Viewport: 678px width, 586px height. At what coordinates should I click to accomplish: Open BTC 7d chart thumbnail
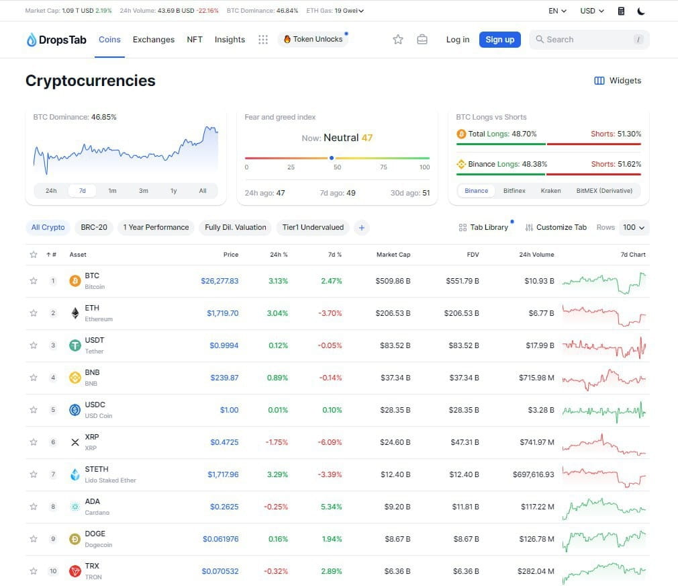[604, 282]
